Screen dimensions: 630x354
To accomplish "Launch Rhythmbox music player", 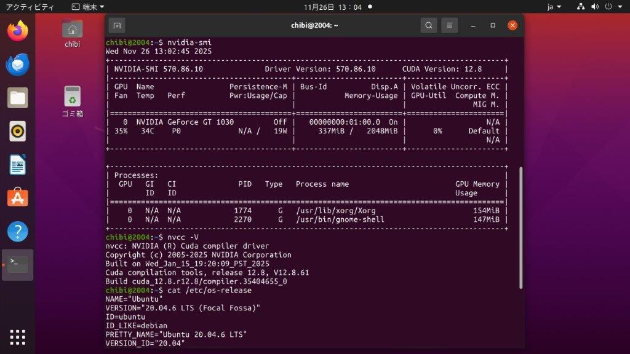I will (18, 131).
